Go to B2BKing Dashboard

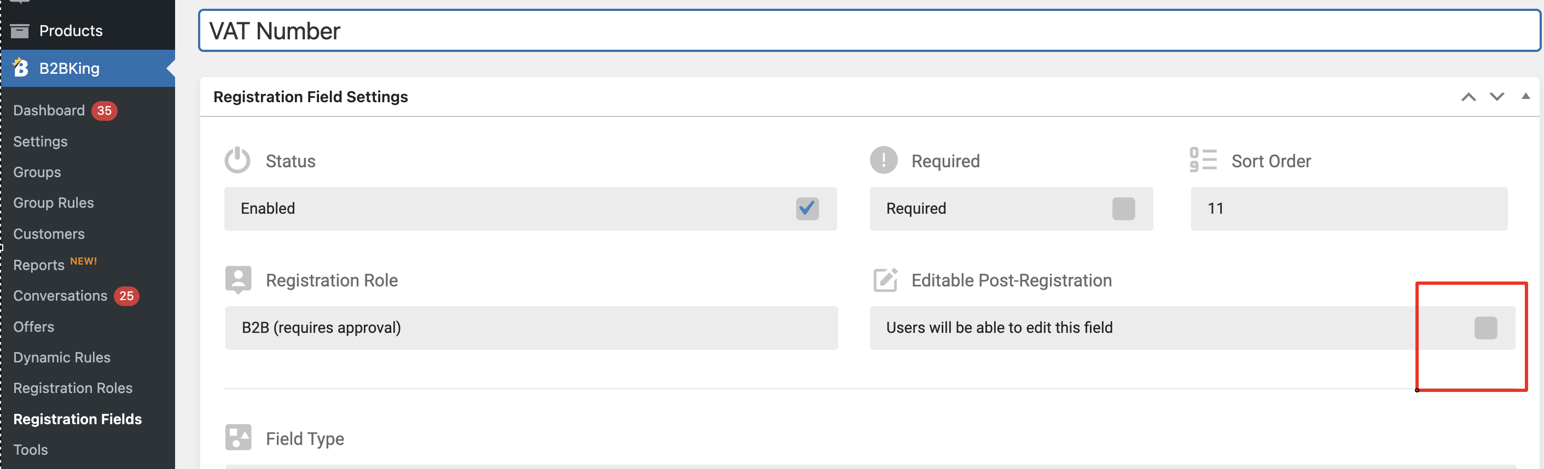click(49, 111)
